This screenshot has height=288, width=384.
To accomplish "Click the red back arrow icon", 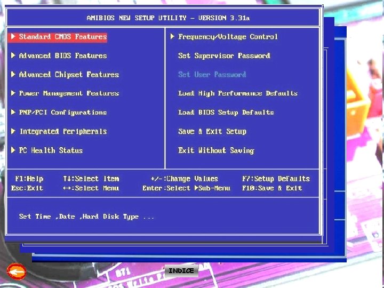I will pos(17,271).
